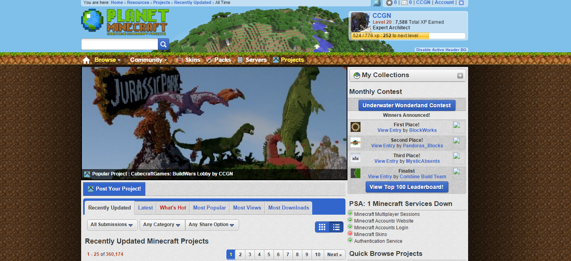The width and height of the screenshot is (571, 261).
Task: Go to page 2 of projects
Action: (240, 255)
